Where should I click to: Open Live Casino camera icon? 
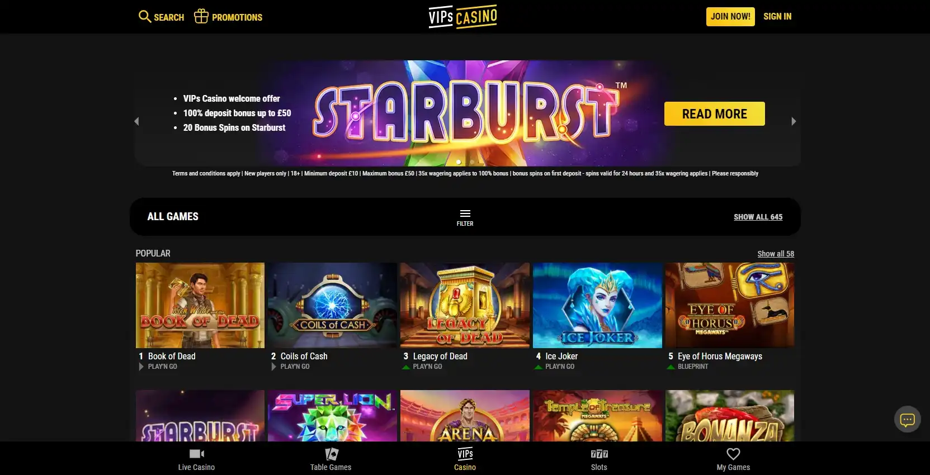coord(196,453)
